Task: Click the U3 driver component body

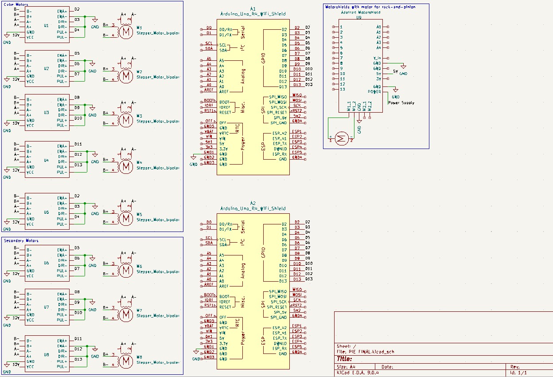Action: (47, 113)
